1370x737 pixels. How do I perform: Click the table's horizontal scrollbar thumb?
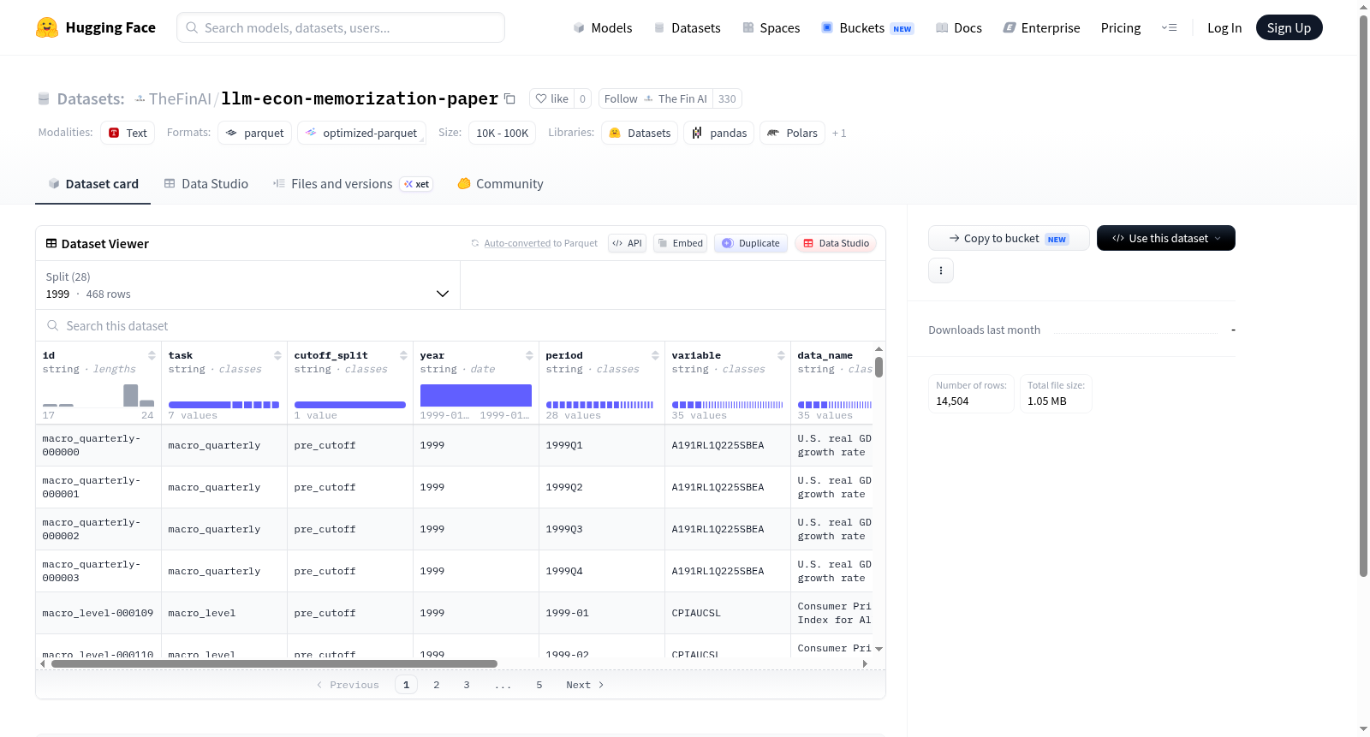pos(274,663)
